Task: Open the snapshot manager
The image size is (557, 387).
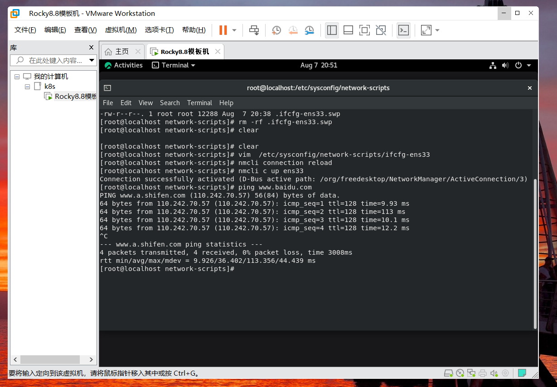Action: click(310, 30)
